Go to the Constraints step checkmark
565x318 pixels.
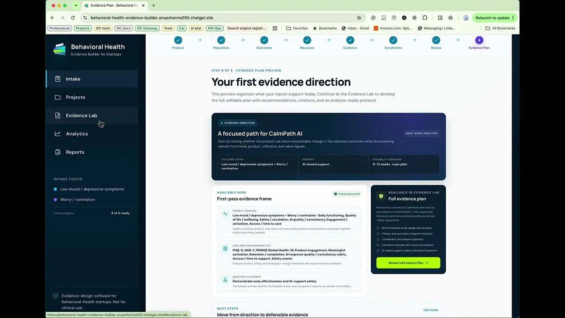coord(393,40)
